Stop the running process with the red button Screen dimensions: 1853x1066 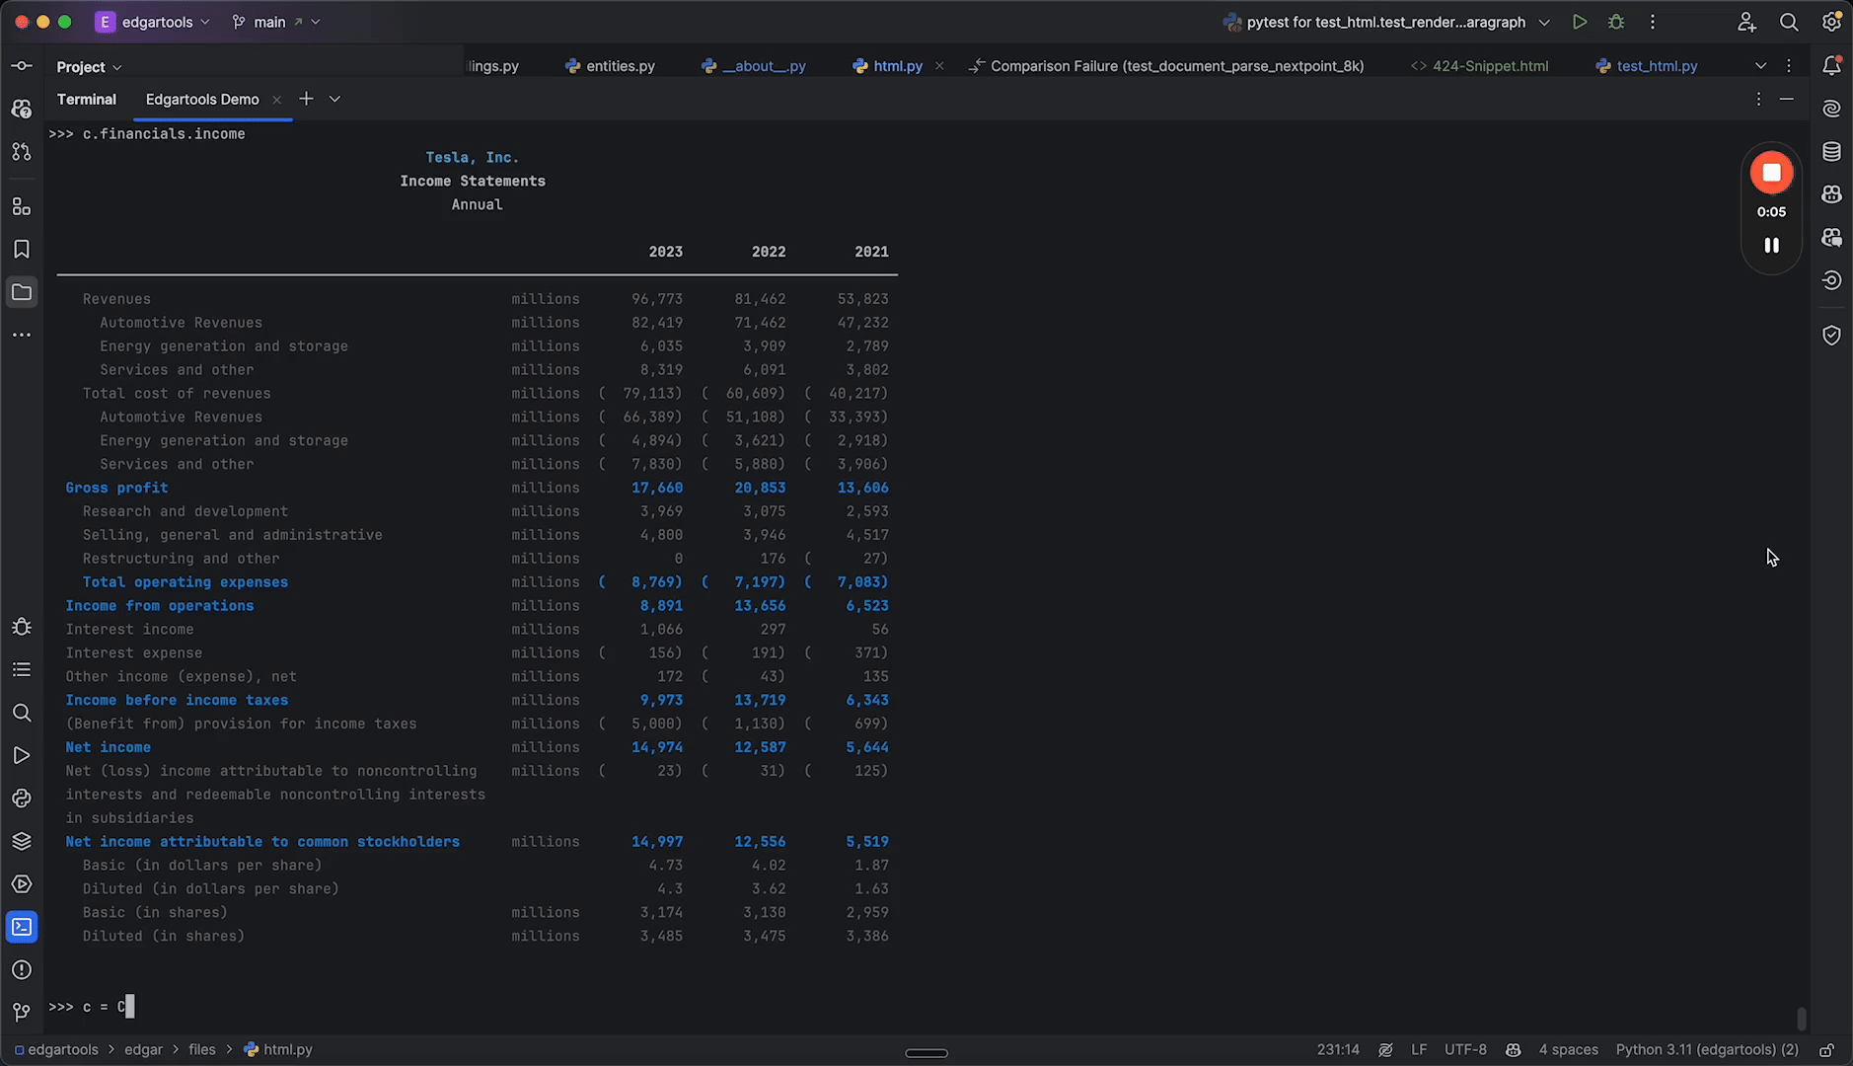1771,171
